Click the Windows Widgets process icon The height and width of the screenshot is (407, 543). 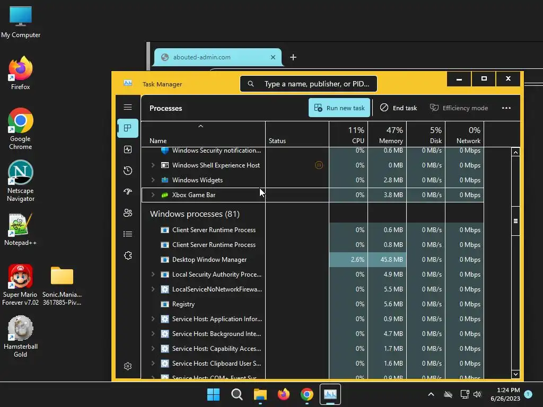(x=165, y=180)
